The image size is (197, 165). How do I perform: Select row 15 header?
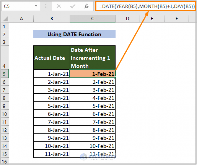[5, 154]
